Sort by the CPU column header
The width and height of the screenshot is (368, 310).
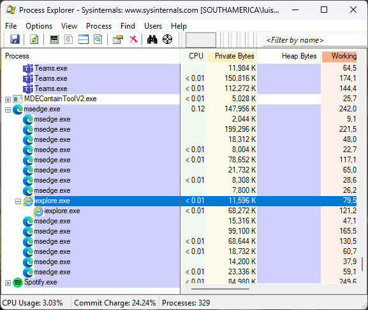pos(193,56)
